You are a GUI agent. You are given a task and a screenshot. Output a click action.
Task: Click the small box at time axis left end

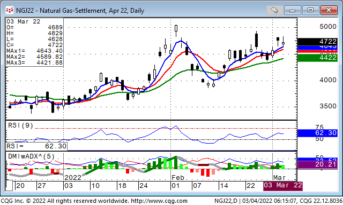click(9, 186)
